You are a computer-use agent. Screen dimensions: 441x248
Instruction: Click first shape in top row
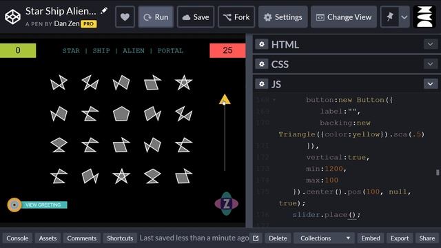pos(59,83)
